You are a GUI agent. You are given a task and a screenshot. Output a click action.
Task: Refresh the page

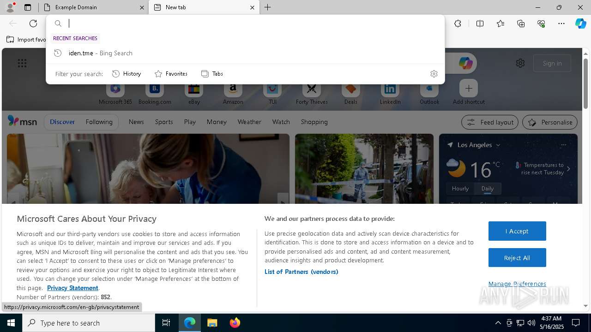(33, 24)
